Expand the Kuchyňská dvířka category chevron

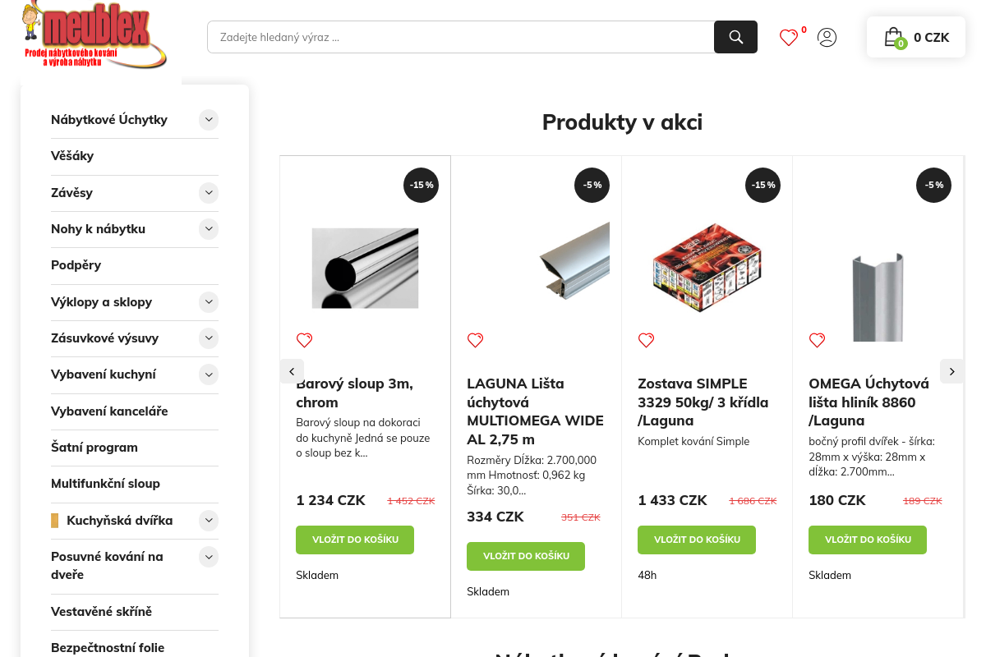209,520
